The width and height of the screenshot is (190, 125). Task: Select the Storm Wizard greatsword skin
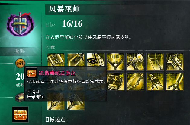tap(115, 62)
